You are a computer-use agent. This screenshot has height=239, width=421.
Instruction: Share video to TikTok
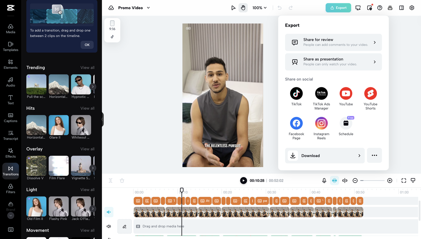pos(296,94)
